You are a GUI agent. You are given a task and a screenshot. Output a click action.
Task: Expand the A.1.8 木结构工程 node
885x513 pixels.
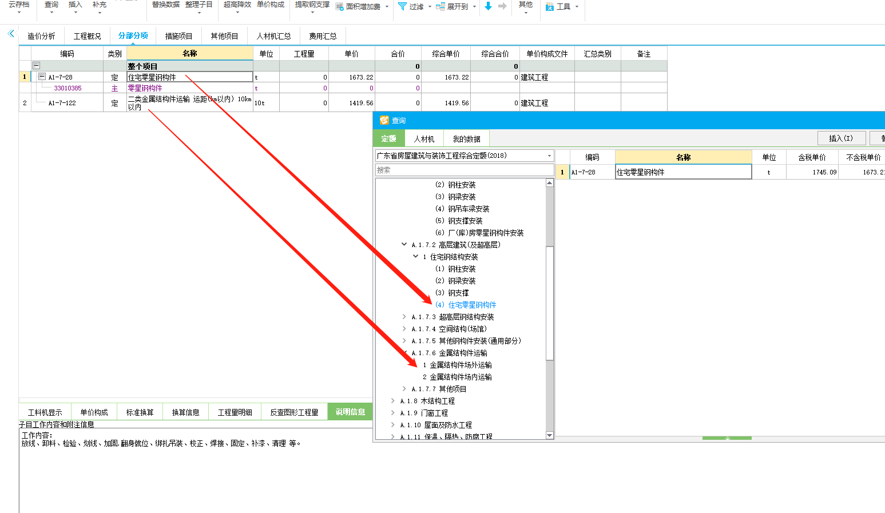(393, 401)
